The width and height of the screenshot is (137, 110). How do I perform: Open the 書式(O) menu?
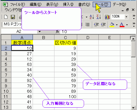click(84, 4)
